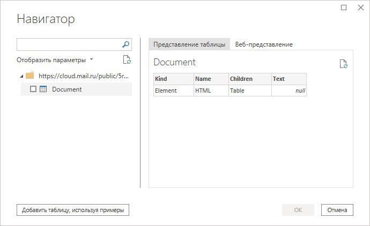
Task: Select the null cell
Action: pyautogui.click(x=289, y=91)
